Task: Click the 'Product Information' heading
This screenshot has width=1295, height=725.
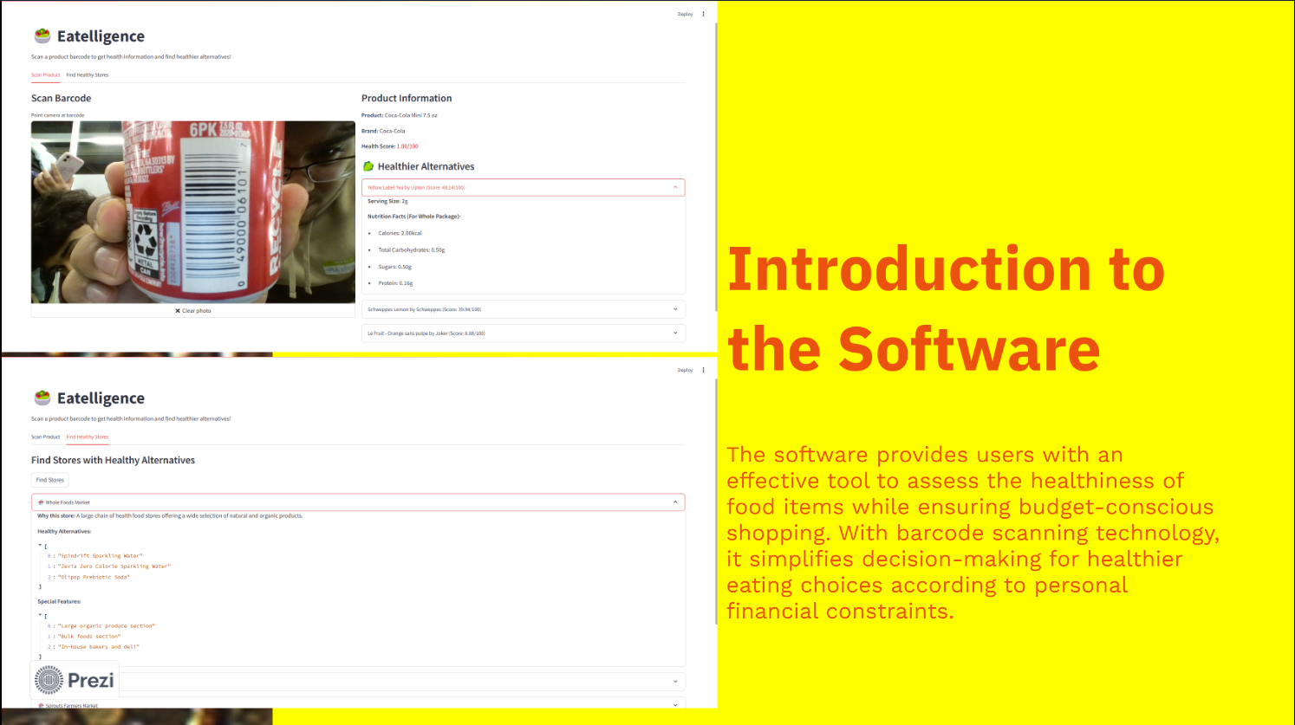Action: pos(407,98)
